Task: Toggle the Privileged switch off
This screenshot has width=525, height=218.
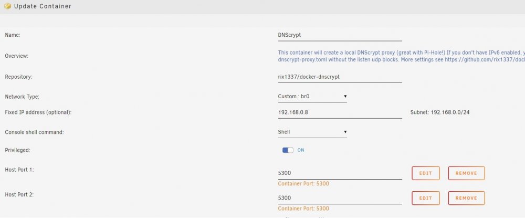Action: click(x=288, y=150)
